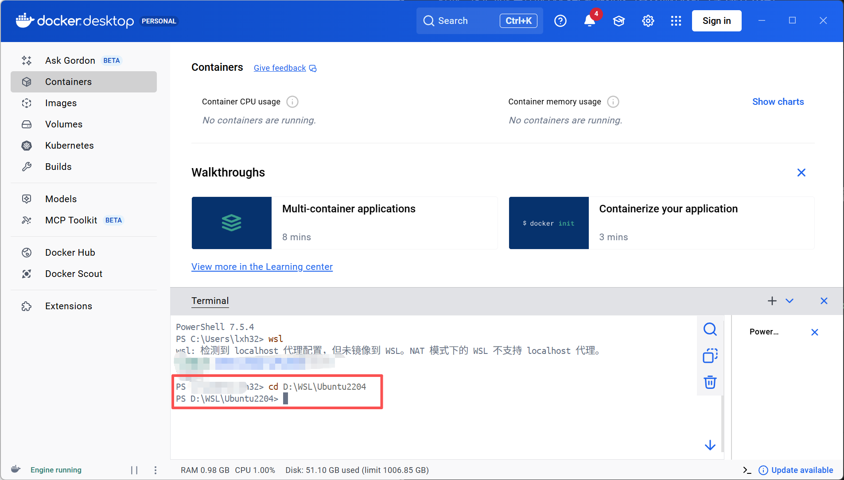Switch to the Containers tab
The width and height of the screenshot is (844, 480).
coord(69,81)
